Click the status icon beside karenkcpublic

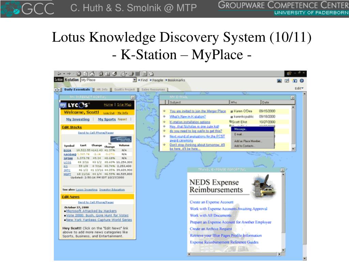coord(231,117)
